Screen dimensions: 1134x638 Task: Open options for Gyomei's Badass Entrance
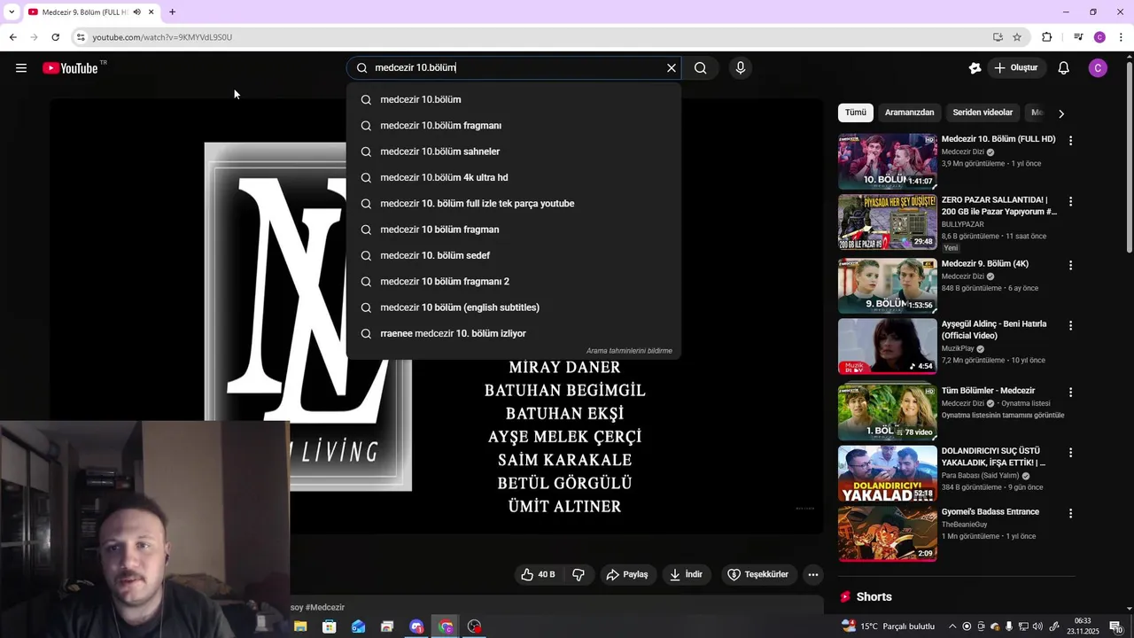(x=1070, y=513)
